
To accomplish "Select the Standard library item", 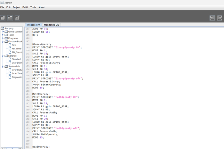I will coord(16,59).
